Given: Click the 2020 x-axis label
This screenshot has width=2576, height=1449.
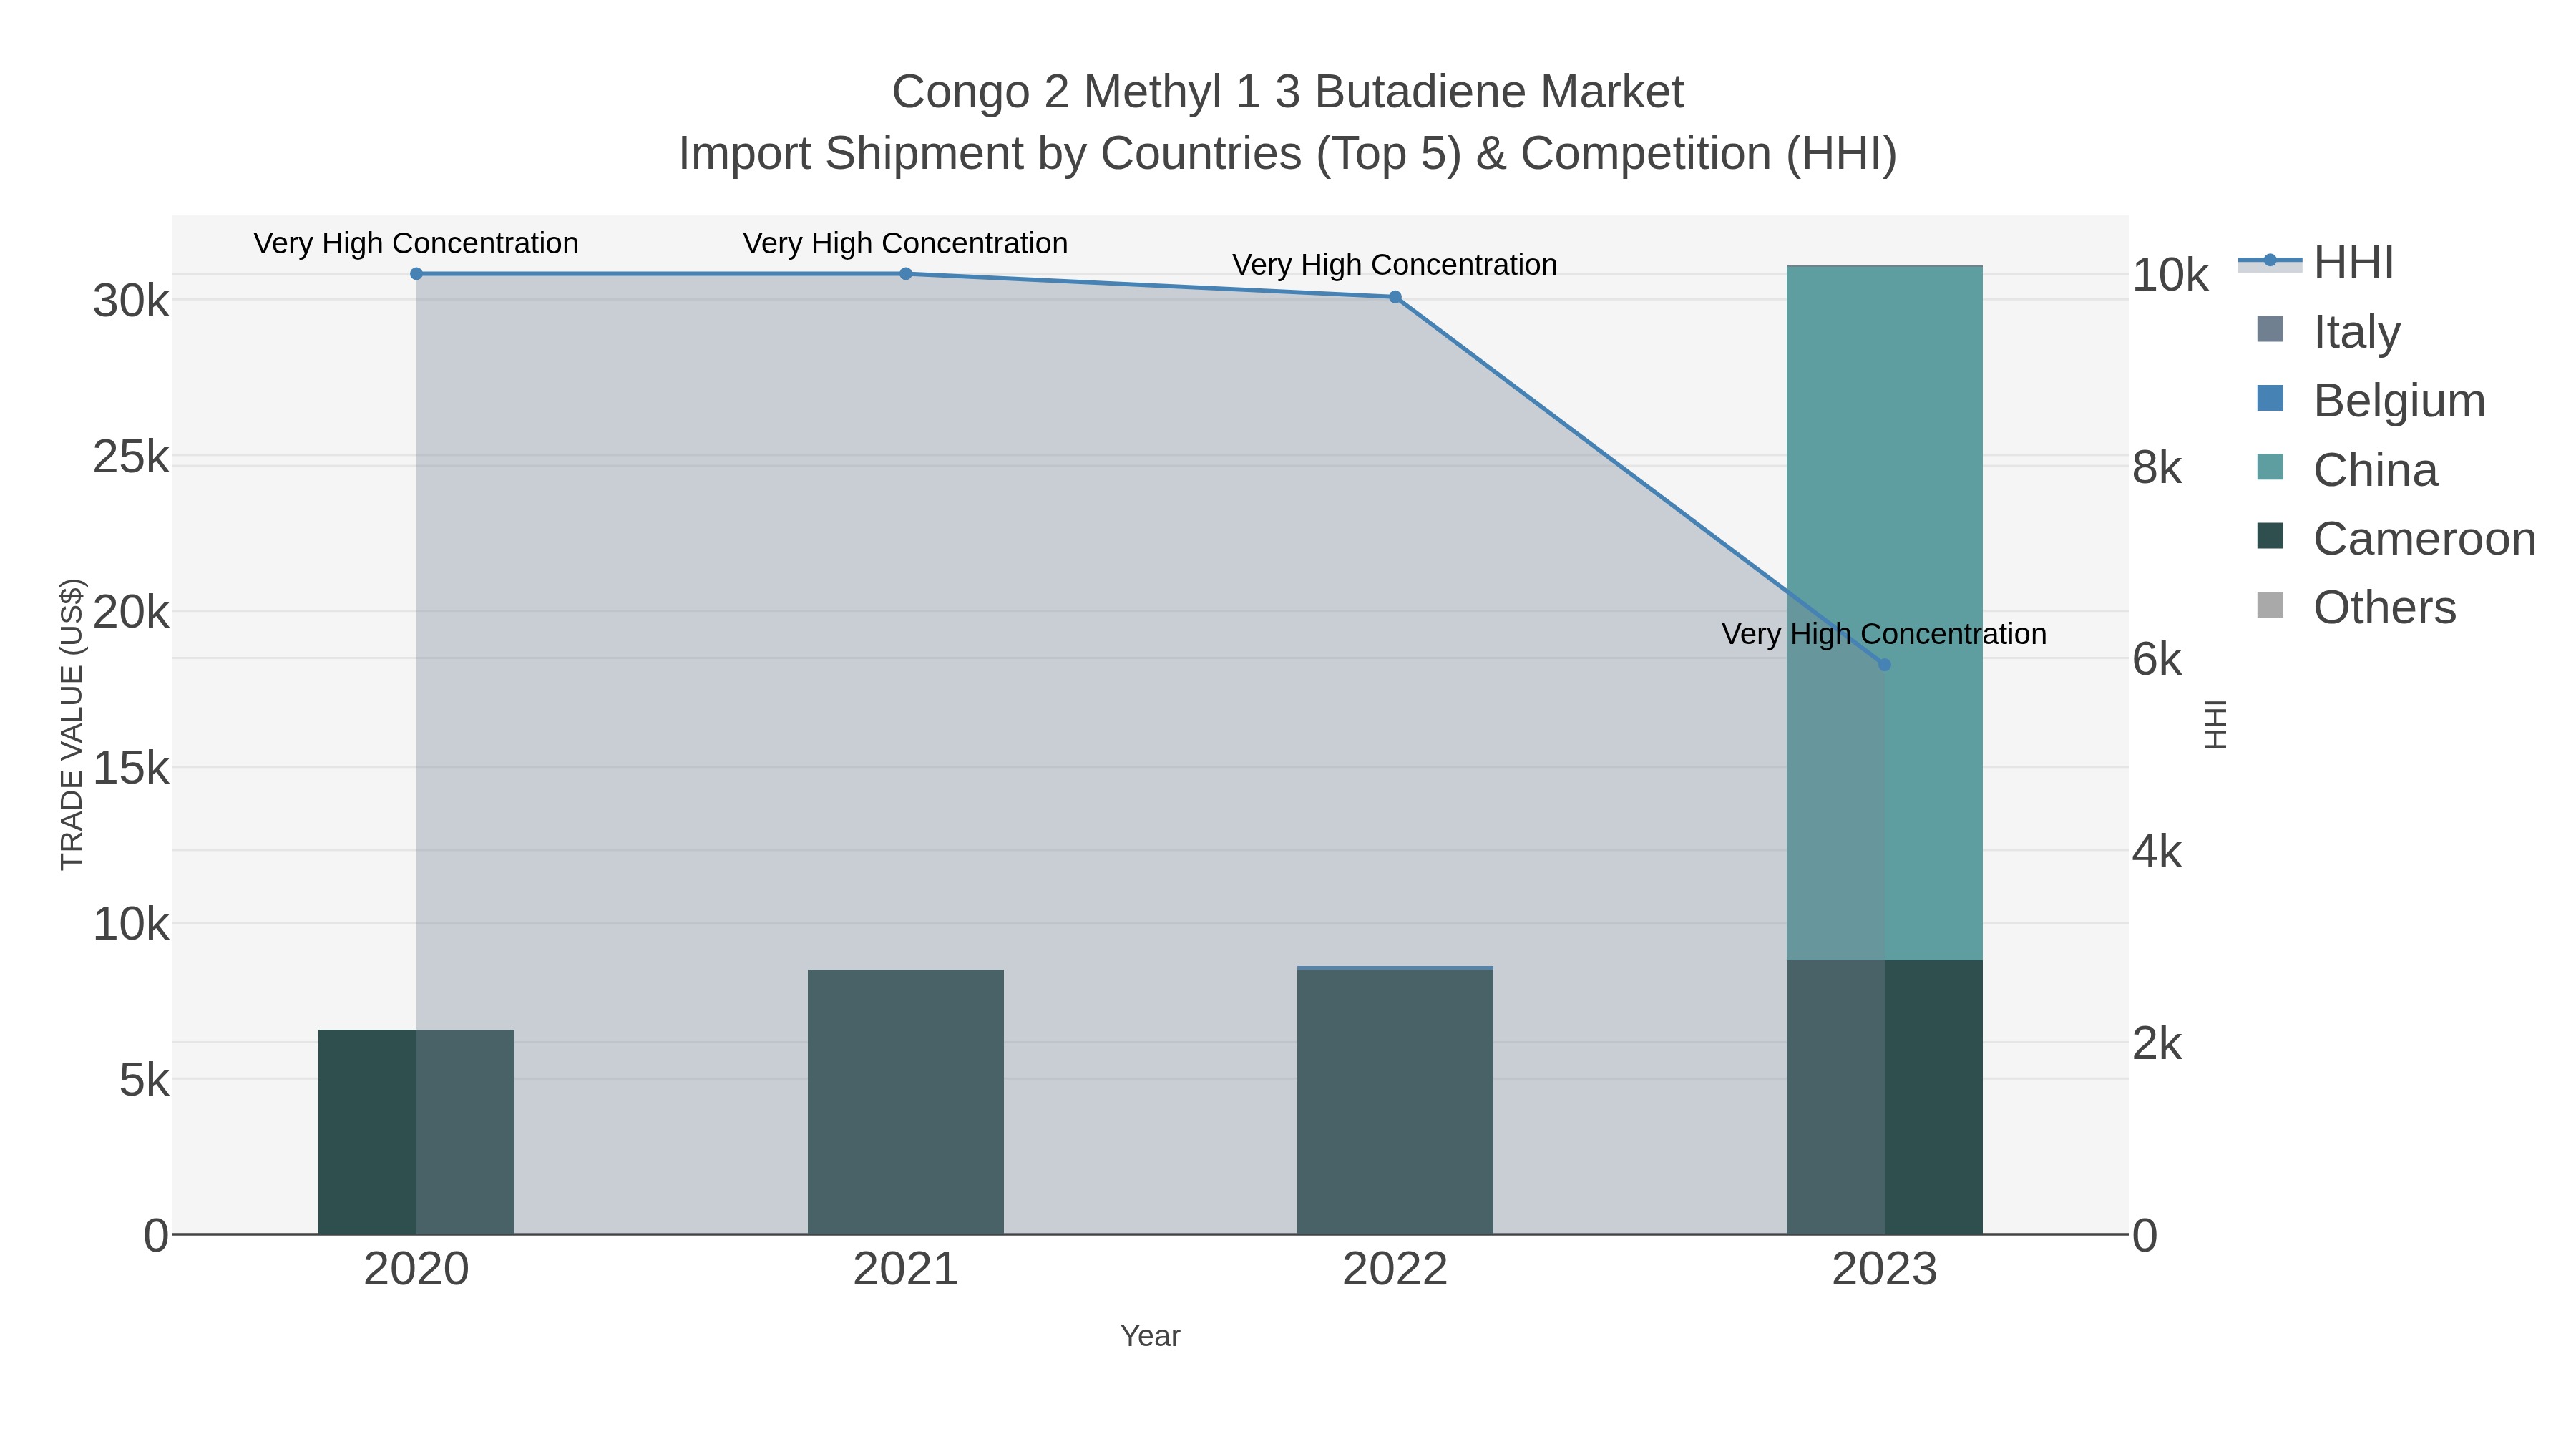Looking at the screenshot, I should point(416,1269).
